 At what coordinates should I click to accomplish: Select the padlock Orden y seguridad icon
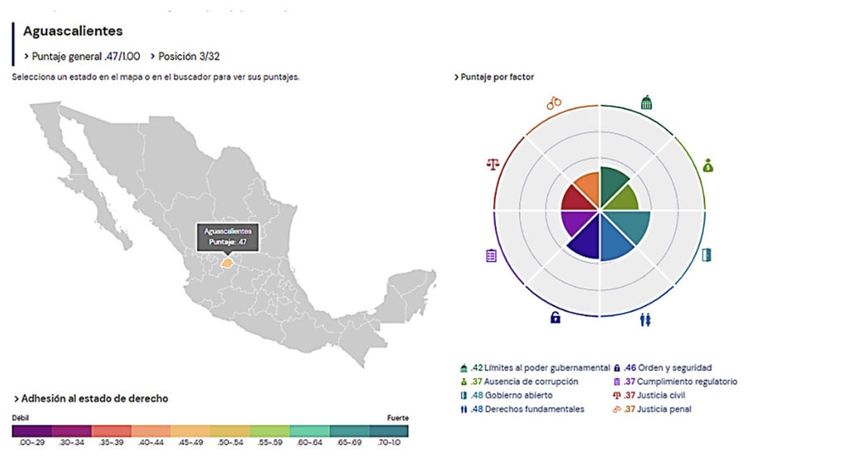[x=555, y=318]
